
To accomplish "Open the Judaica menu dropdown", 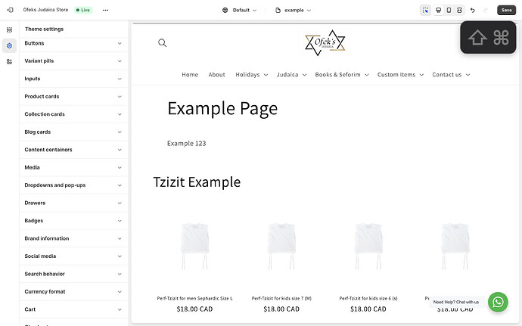I will click(291, 75).
